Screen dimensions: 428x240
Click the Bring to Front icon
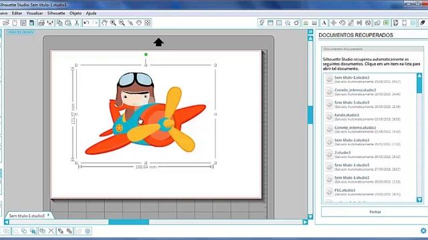(x=60, y=231)
